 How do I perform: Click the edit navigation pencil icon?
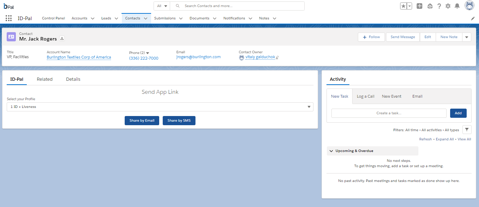473,18
